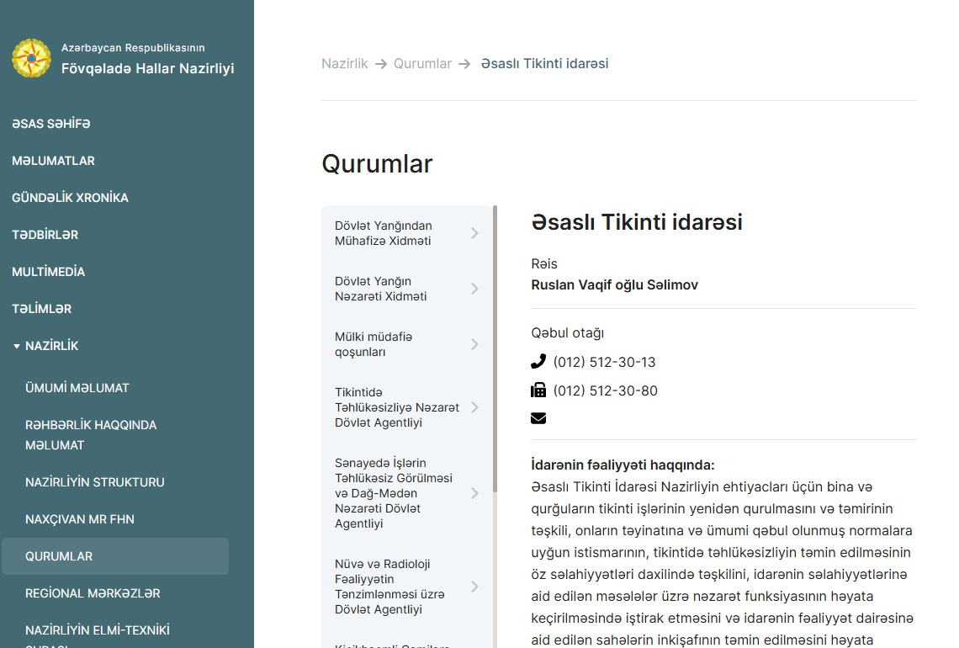Select GÜNDƏLİK XRONİKA in sidebar
Image resolution: width=959 pixels, height=648 pixels.
click(70, 198)
